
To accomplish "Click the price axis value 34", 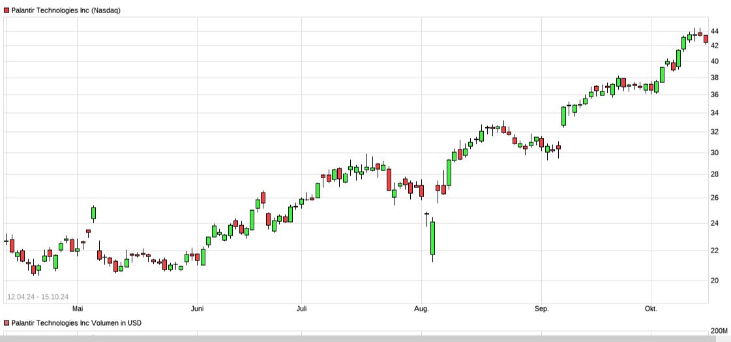I will coord(714,113).
